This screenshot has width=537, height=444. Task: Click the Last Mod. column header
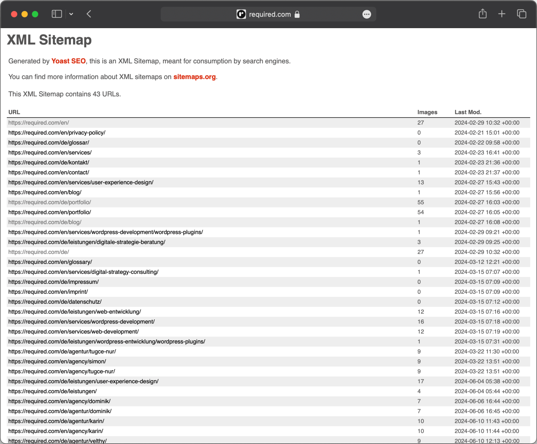[x=468, y=112]
